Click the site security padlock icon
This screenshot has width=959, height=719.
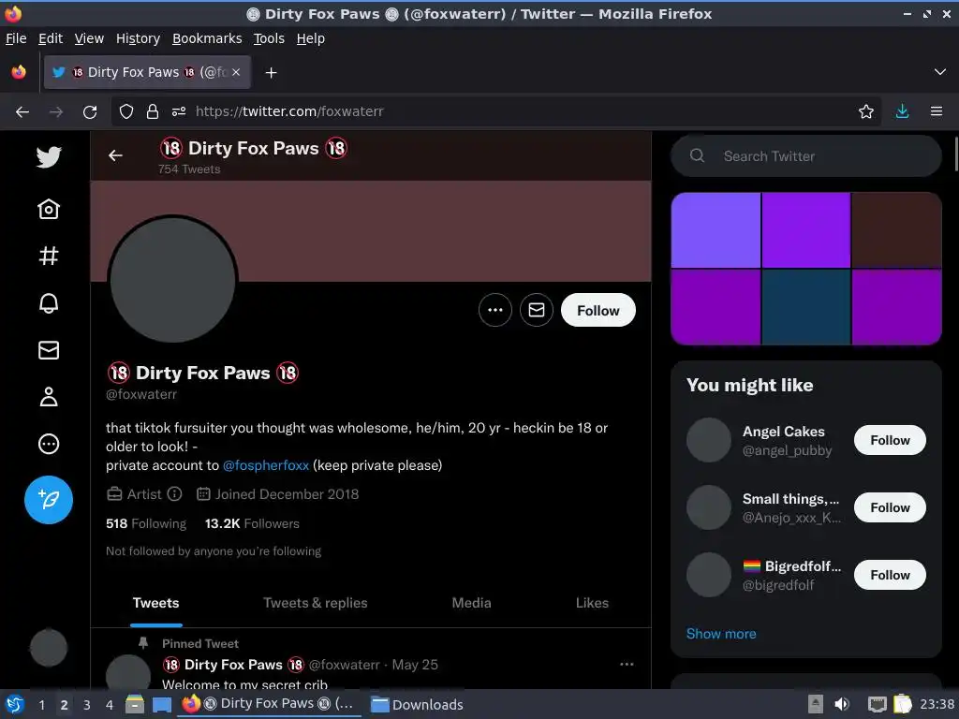point(153,111)
